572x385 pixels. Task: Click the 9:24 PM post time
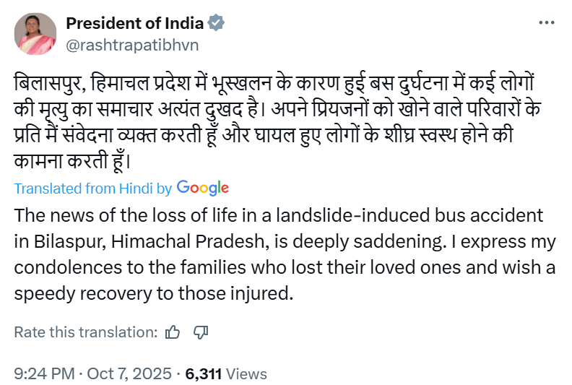pos(44,374)
